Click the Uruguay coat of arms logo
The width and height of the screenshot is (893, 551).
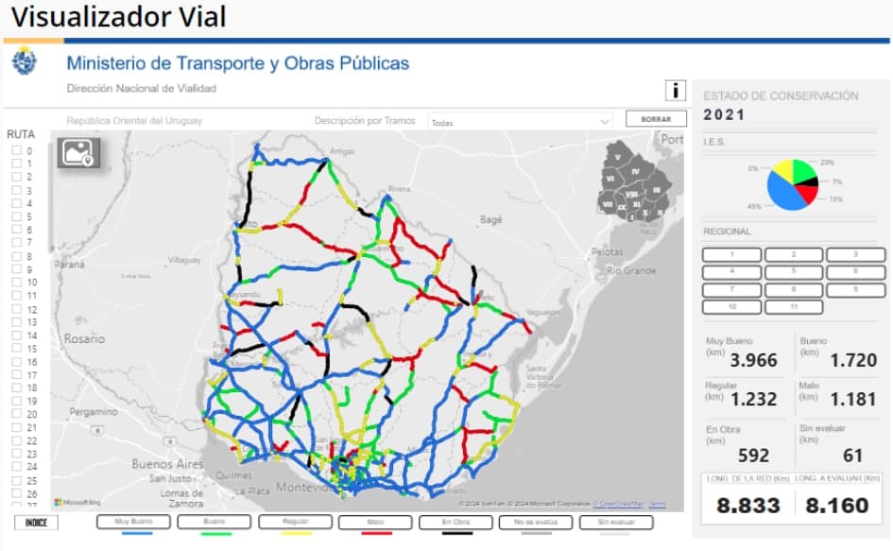point(25,64)
